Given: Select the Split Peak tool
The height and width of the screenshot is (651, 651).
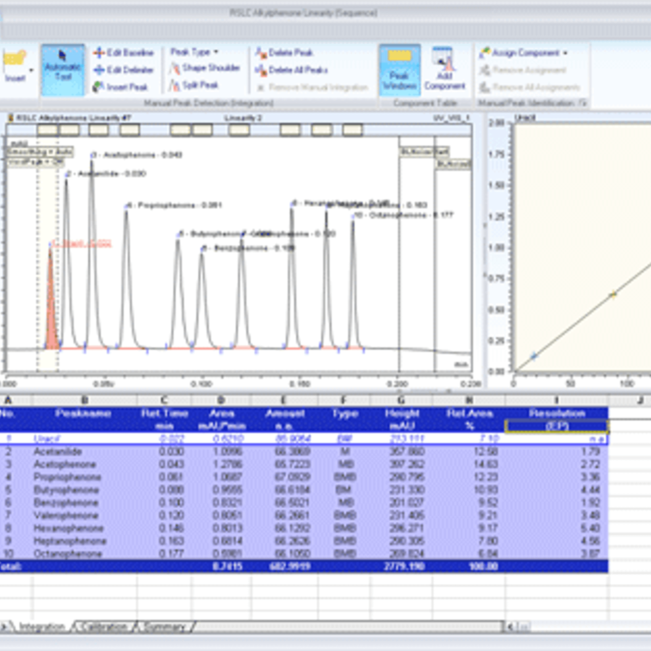Looking at the screenshot, I should pos(194,85).
